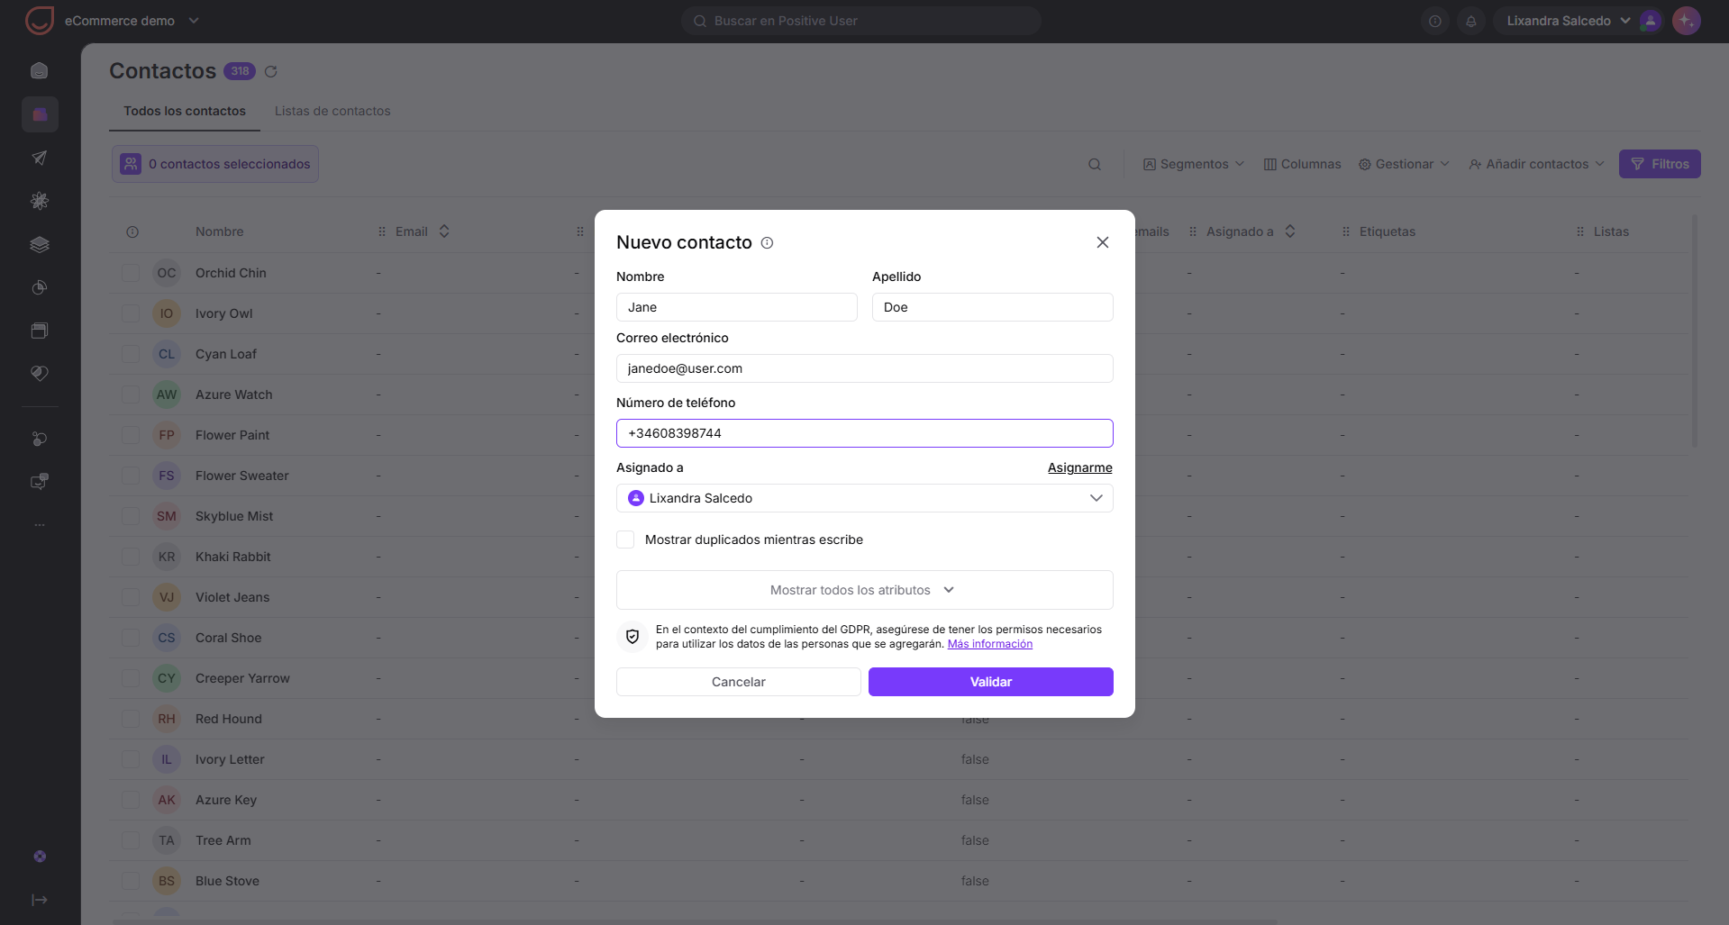
Task: Click the Asignarme link
Action: [1080, 467]
